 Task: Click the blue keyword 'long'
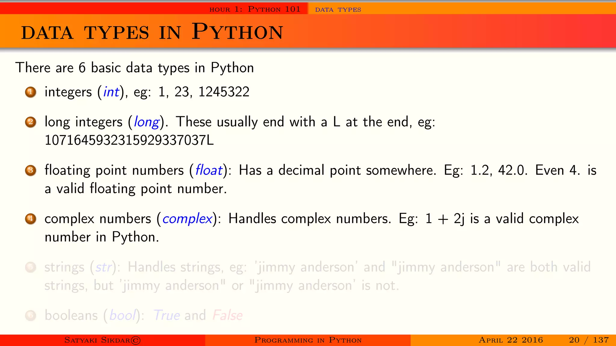[x=147, y=123]
